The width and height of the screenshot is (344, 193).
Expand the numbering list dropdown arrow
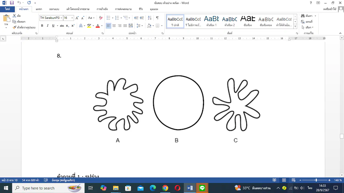click(x=121, y=18)
